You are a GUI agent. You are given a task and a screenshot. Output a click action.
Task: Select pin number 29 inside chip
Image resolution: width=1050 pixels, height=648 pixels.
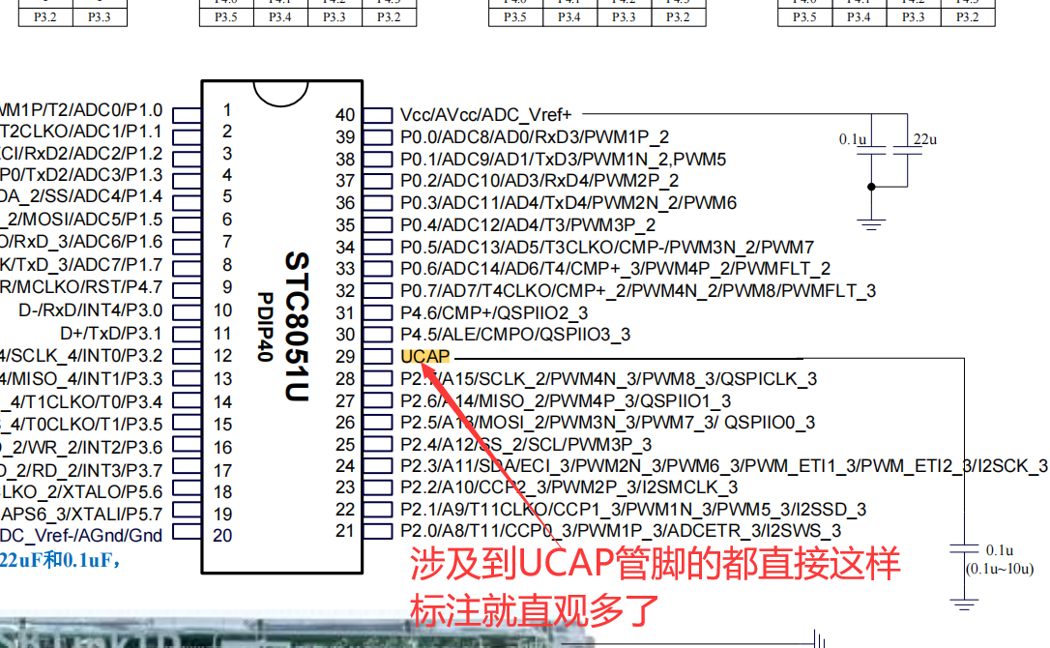click(345, 357)
